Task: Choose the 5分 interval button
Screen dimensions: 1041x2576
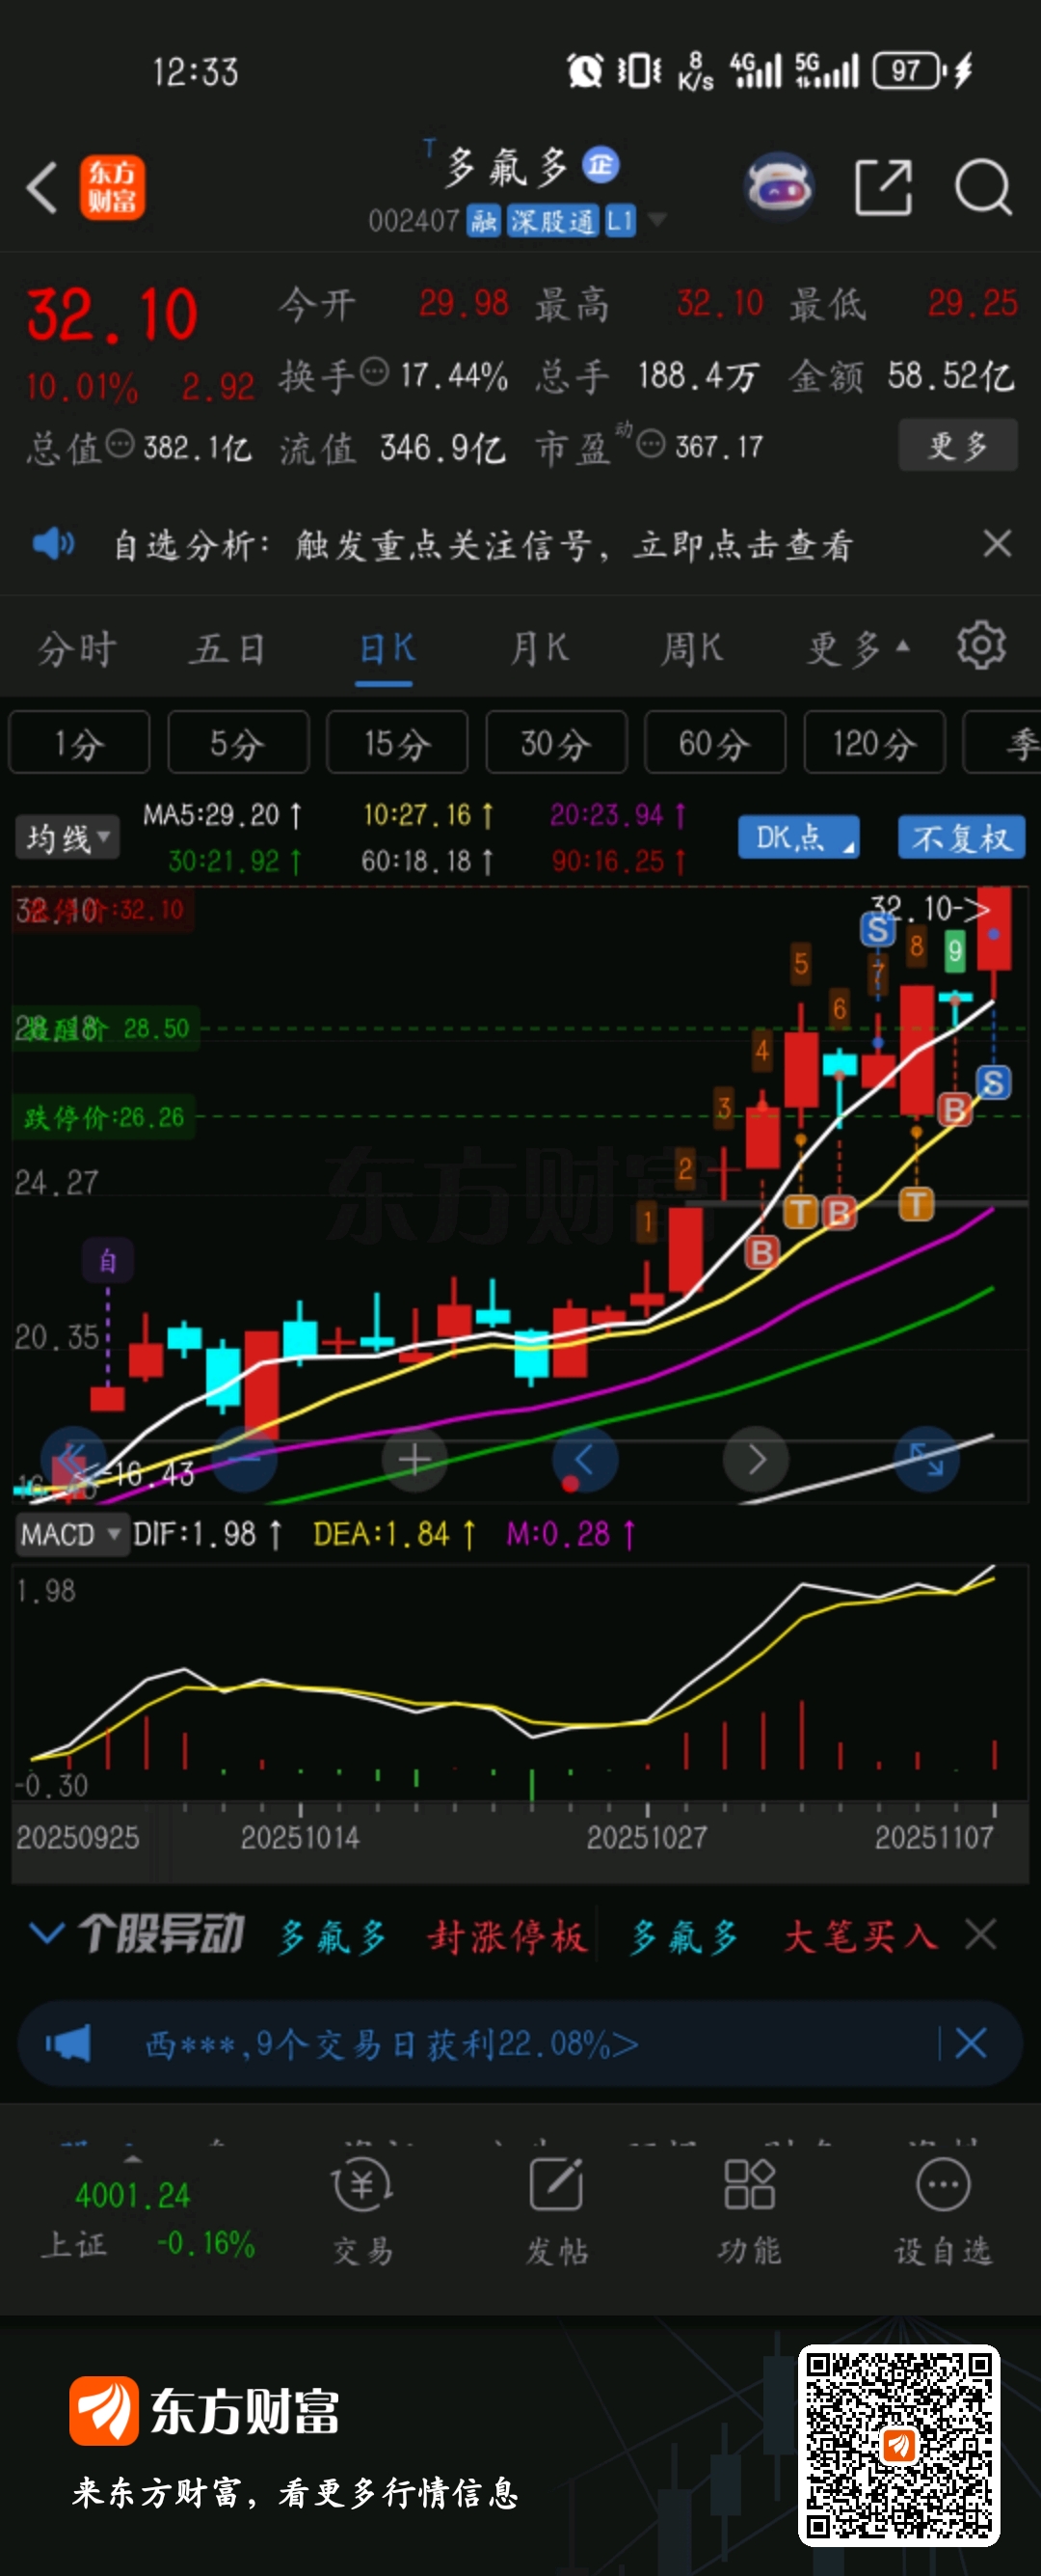Action: pyautogui.click(x=238, y=742)
